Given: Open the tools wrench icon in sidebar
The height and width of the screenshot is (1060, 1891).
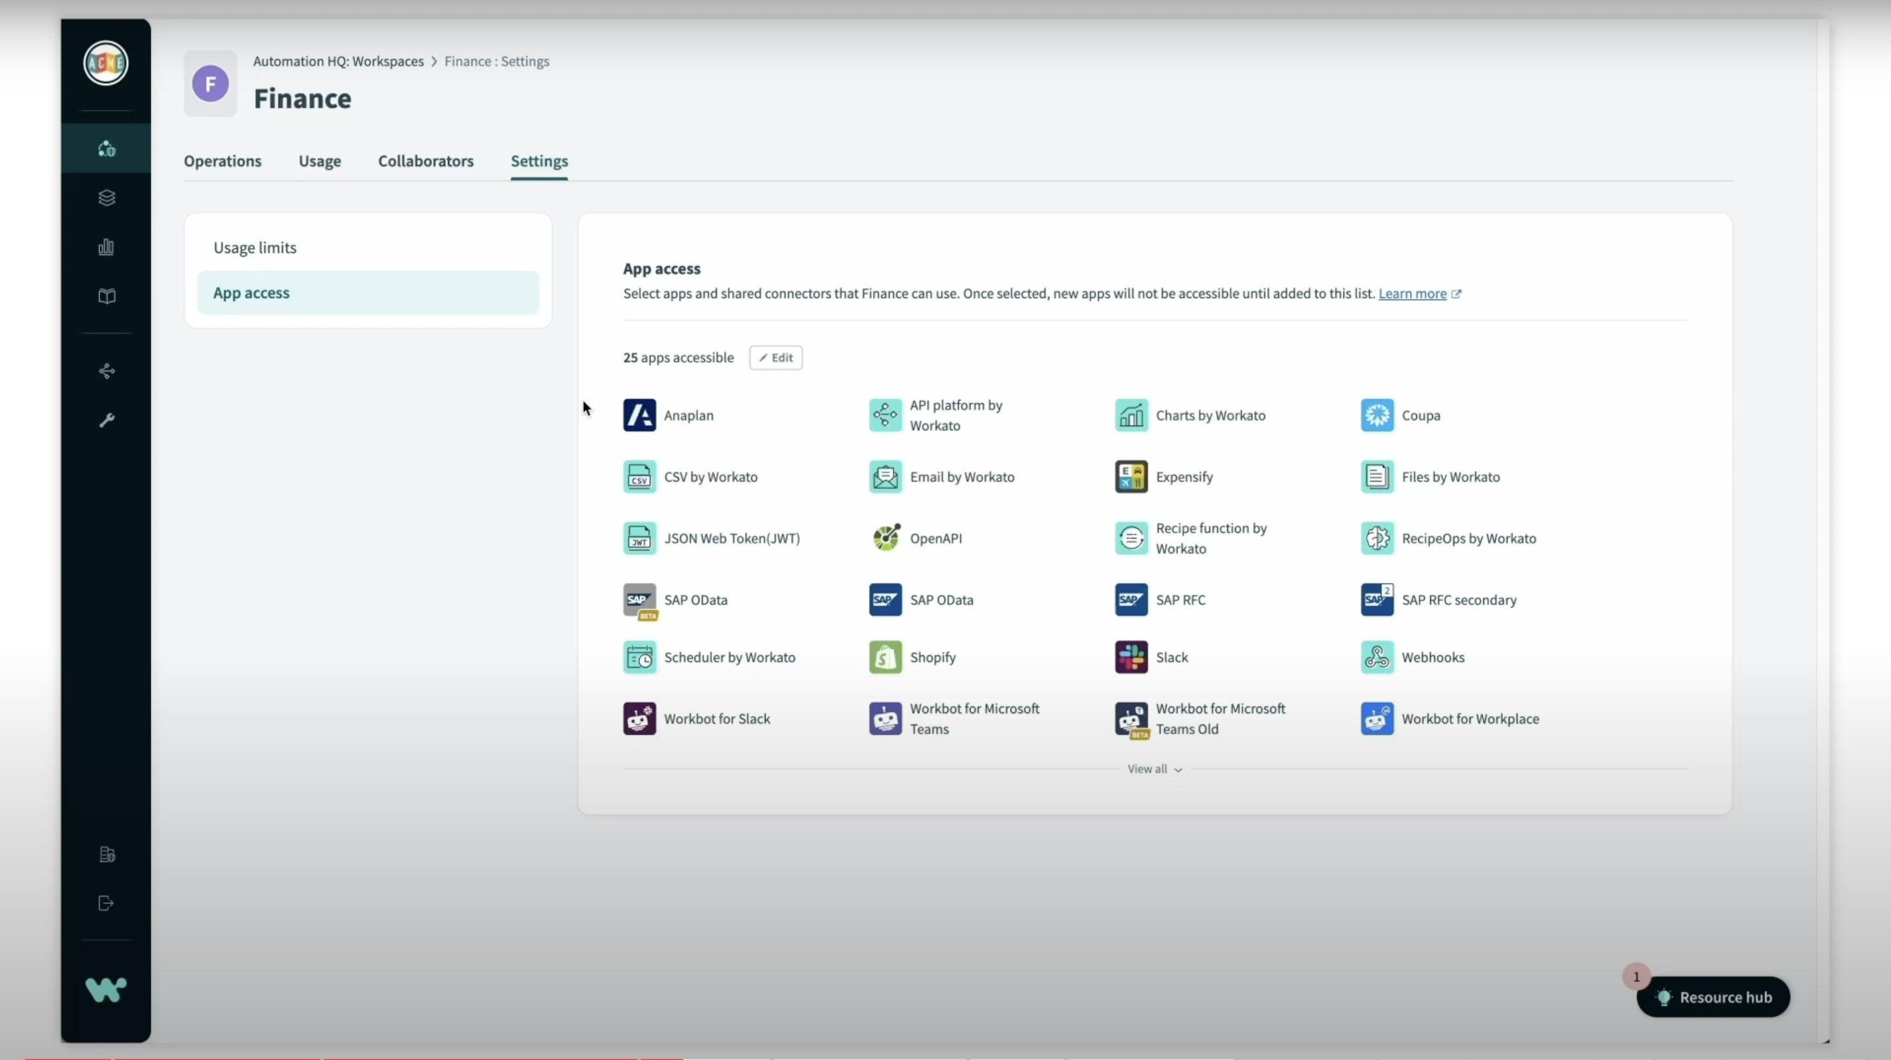Looking at the screenshot, I should click(x=106, y=419).
